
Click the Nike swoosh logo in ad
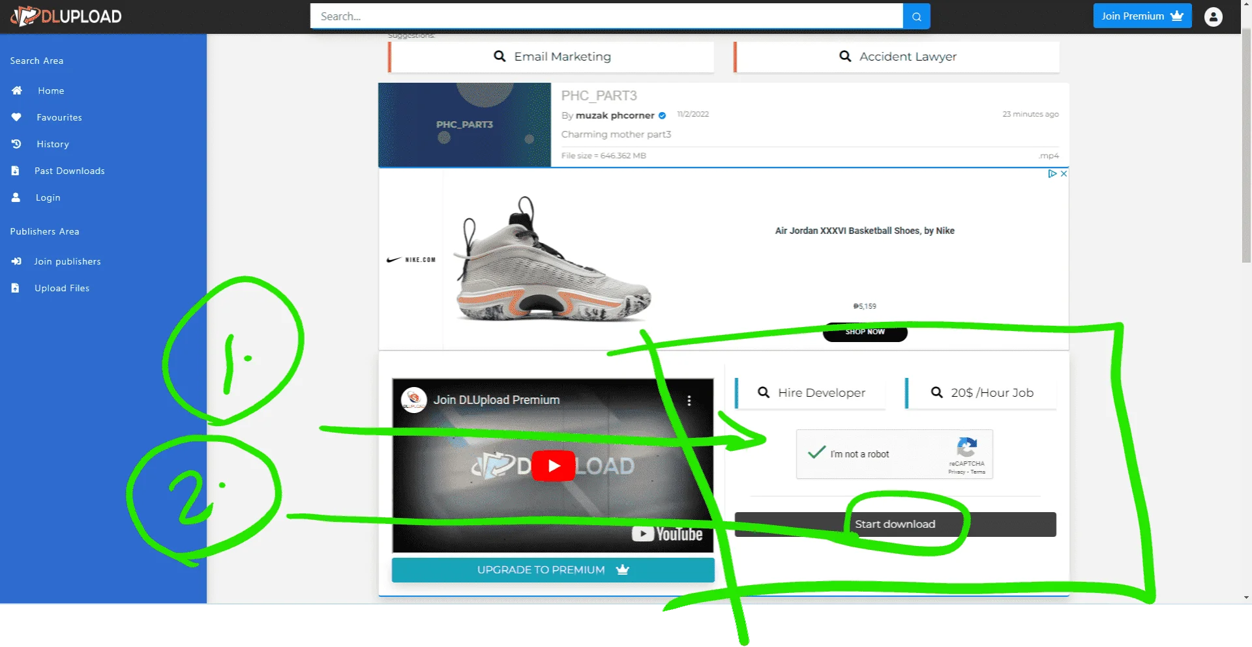(394, 259)
